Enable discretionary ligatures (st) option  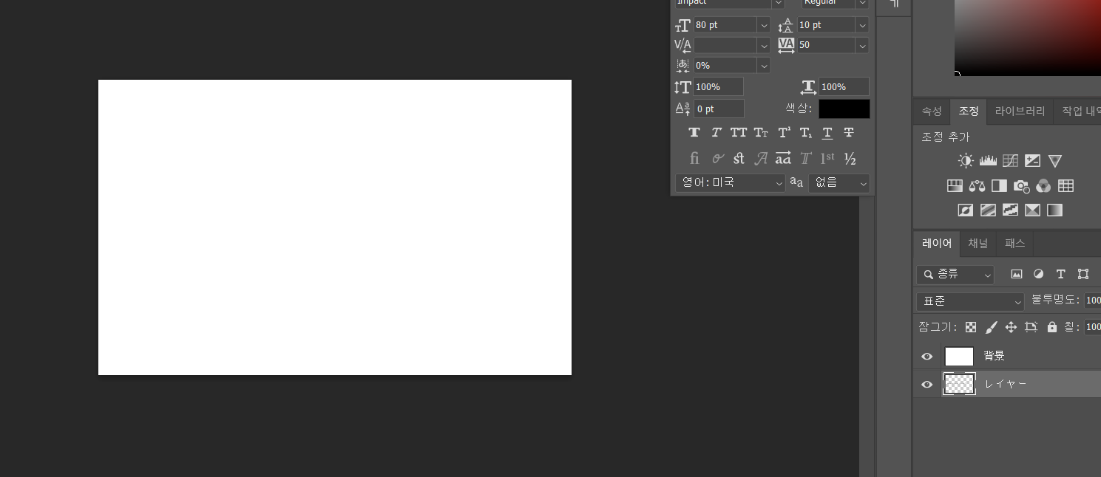[739, 158]
